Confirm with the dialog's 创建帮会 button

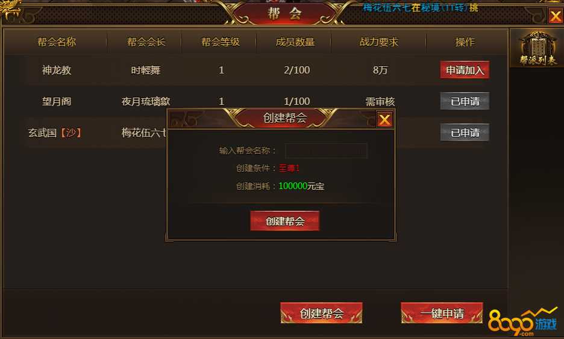coord(285,221)
